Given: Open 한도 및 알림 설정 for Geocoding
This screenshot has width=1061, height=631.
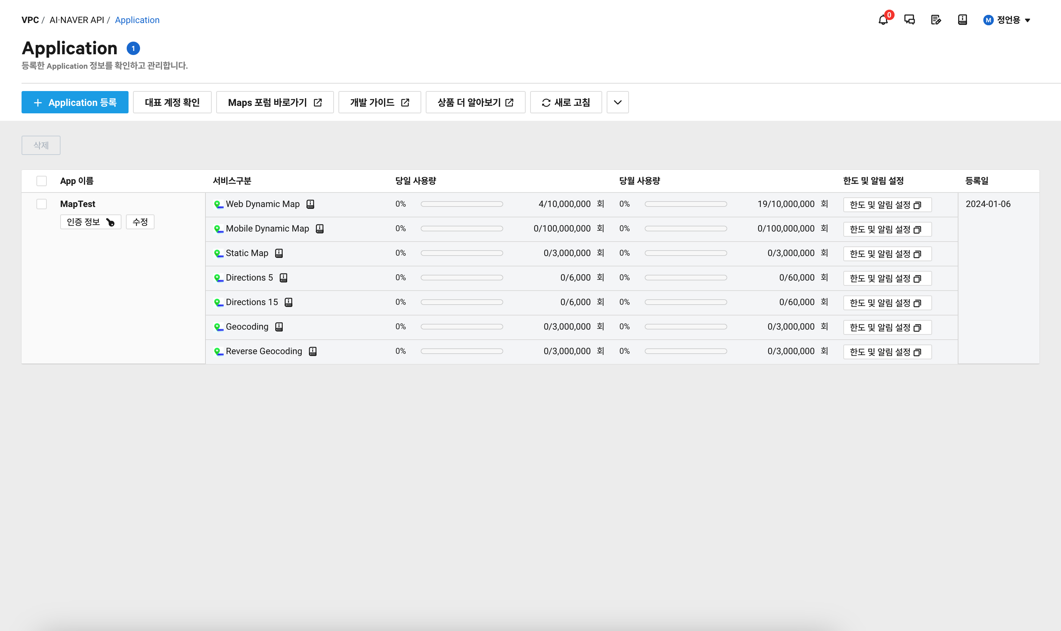Looking at the screenshot, I should 887,327.
